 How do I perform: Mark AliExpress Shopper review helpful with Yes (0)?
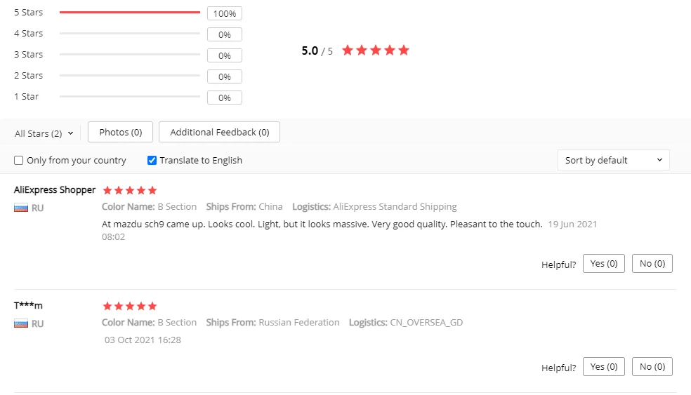[603, 264]
